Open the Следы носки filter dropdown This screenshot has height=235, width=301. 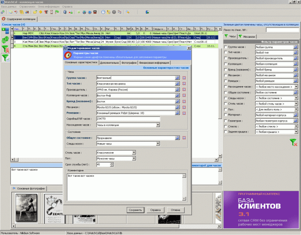coord(296,98)
